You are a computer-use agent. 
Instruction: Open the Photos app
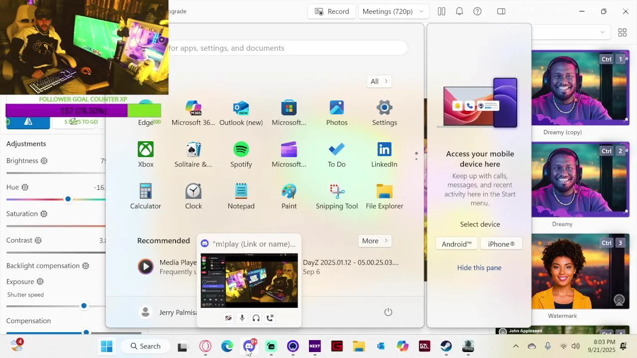tap(337, 113)
